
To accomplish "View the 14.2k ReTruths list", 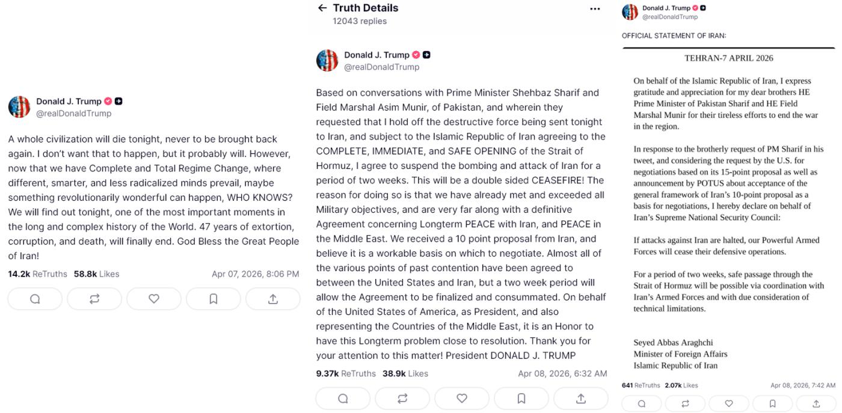I will pos(37,274).
